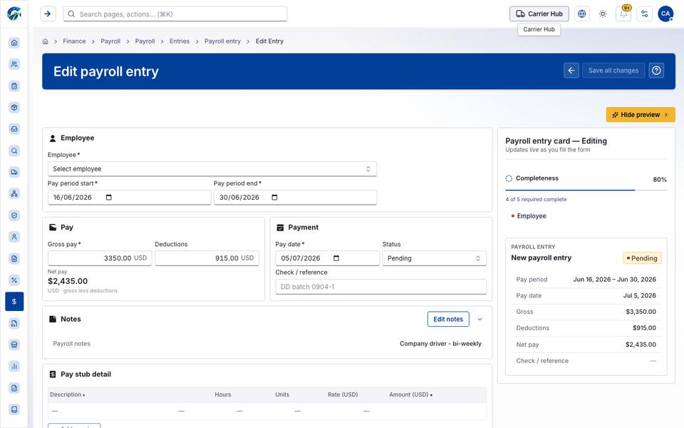This screenshot has height=428, width=684.
Task: Open the shield icon in the left sidebar
Action: click(14, 215)
